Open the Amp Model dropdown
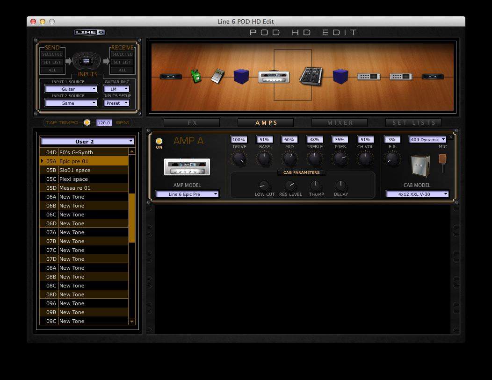 point(187,194)
